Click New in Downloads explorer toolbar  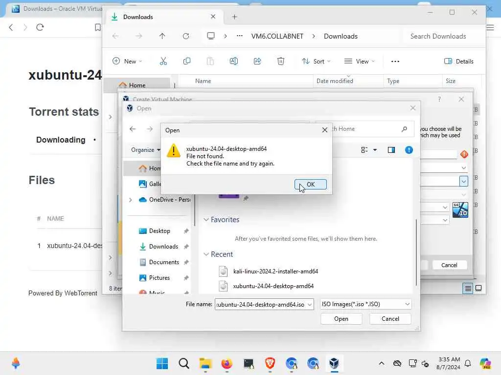tap(127, 61)
